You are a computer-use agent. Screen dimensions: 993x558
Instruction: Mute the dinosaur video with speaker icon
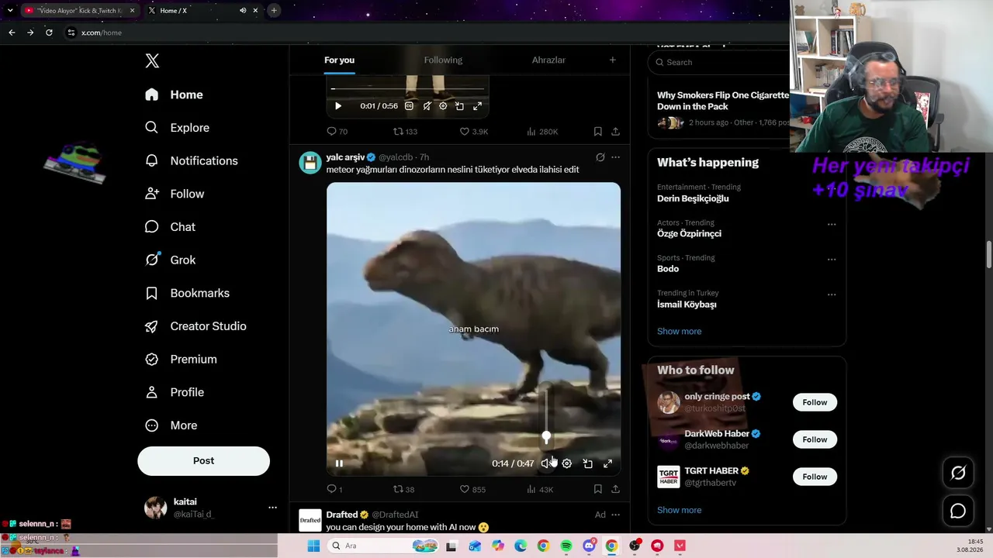point(547,463)
